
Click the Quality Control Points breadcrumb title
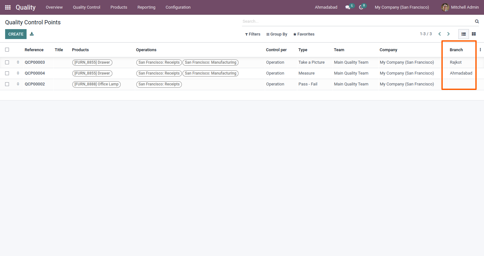coord(33,22)
